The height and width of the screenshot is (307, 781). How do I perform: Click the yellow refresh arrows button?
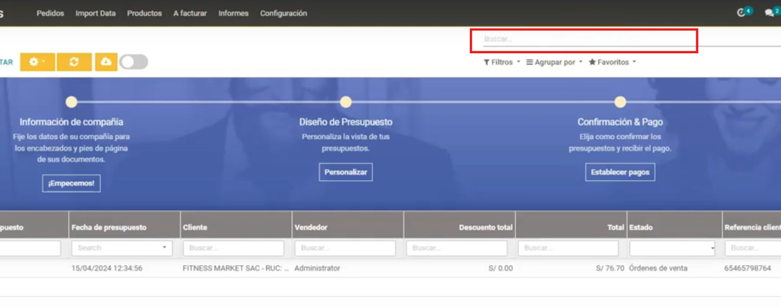pos(74,62)
